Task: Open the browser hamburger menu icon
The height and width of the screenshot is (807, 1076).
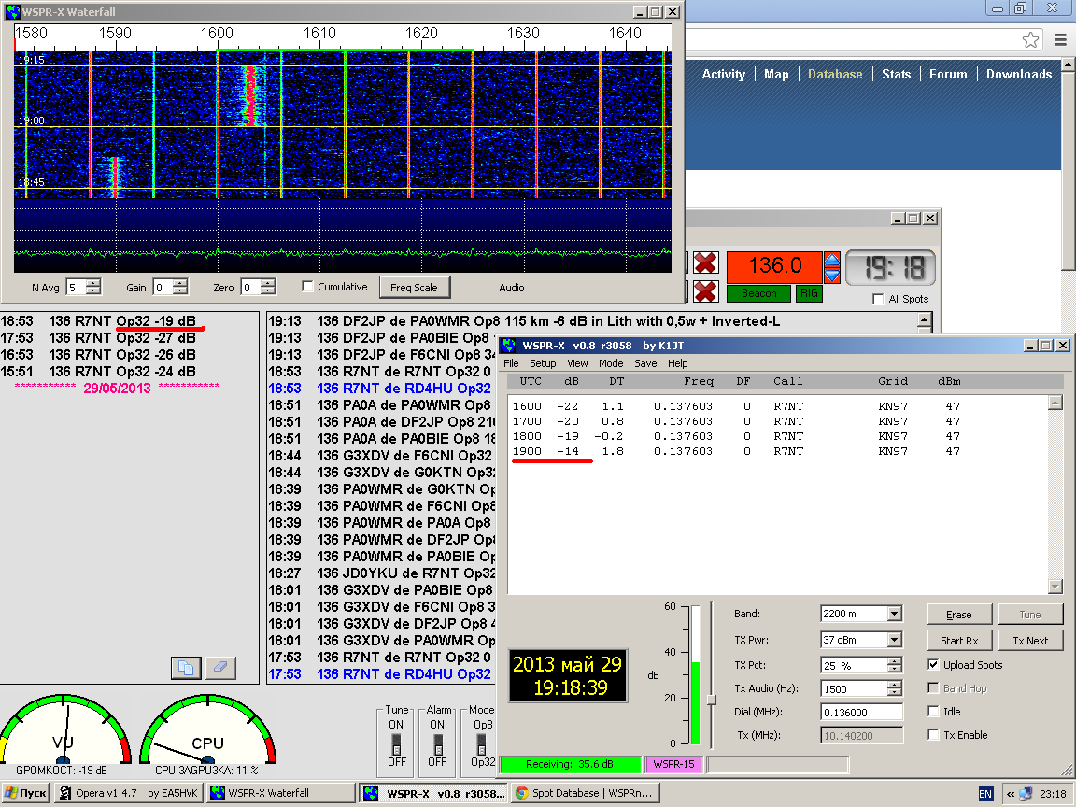Action: point(1060,40)
